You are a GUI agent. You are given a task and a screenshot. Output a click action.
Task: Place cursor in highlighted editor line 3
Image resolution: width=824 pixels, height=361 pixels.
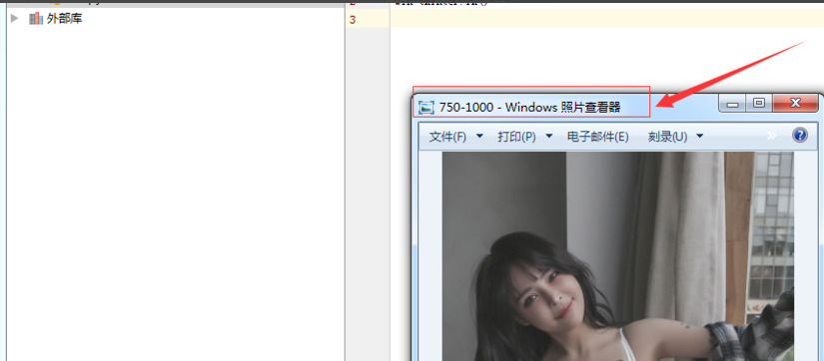coord(607,18)
